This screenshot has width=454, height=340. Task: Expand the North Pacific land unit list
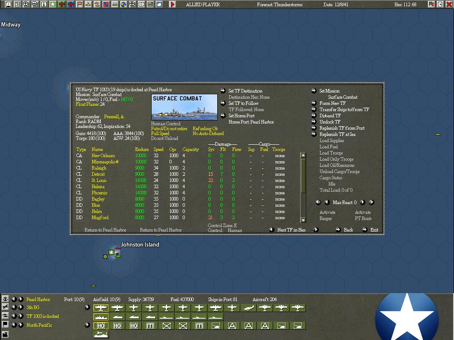tap(87, 325)
